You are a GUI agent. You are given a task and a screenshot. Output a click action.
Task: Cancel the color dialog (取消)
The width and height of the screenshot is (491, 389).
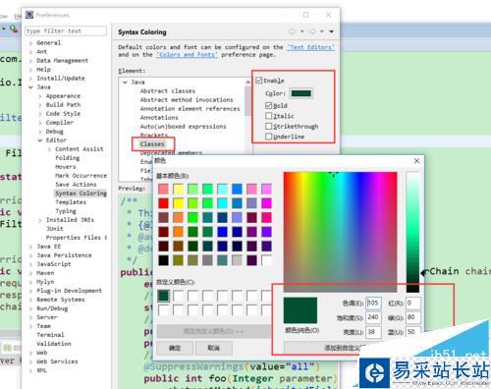click(x=213, y=348)
